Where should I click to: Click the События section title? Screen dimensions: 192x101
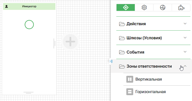pos(135,52)
